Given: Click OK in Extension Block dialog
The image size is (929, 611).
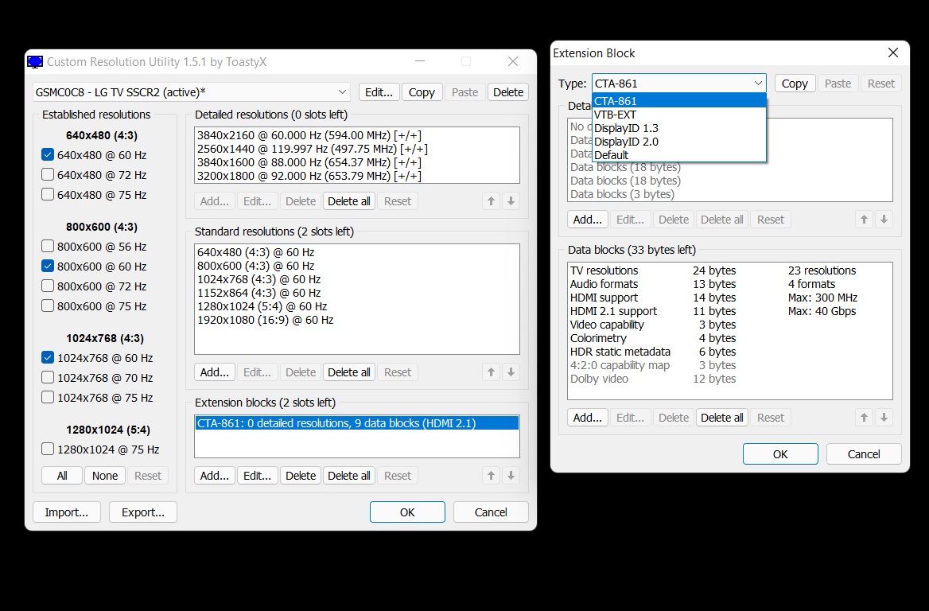Looking at the screenshot, I should coord(780,454).
